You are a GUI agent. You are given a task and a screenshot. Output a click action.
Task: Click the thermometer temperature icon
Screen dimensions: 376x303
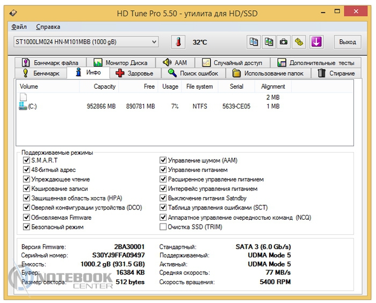click(178, 42)
